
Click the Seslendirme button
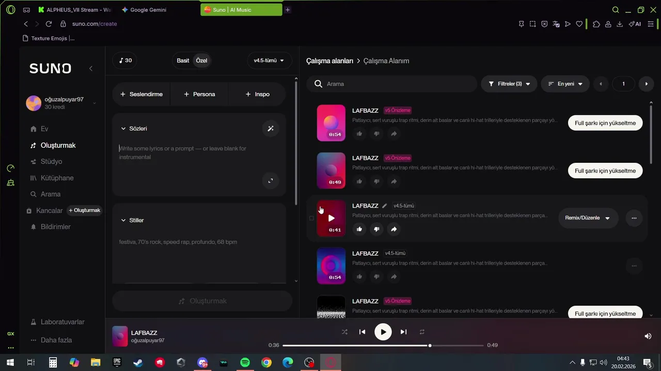pos(141,94)
